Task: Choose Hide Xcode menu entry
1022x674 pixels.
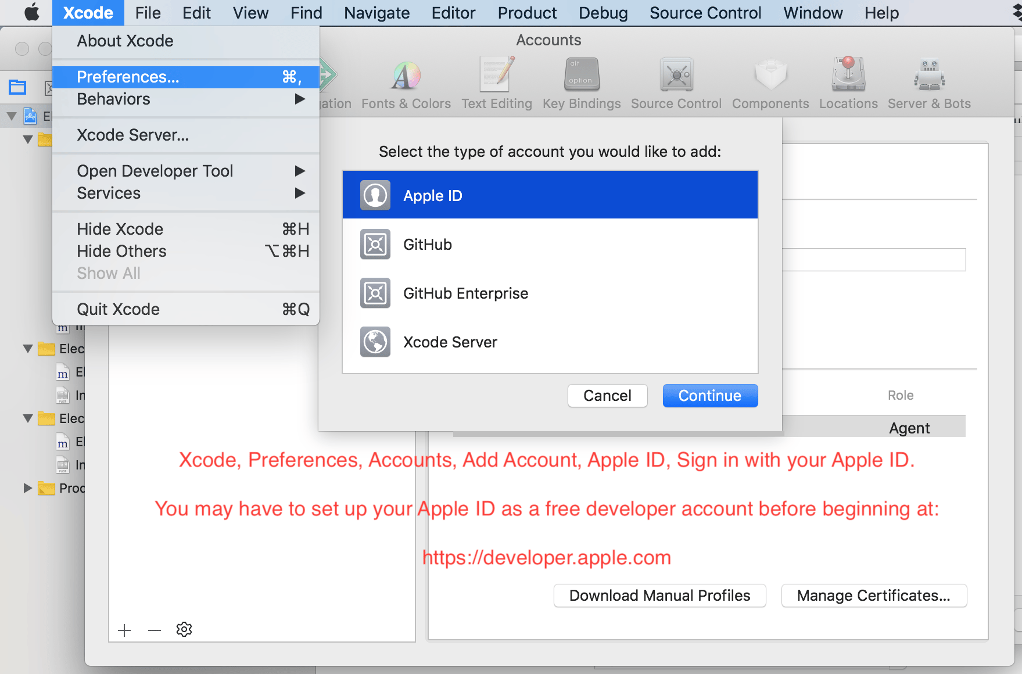Action: pos(186,229)
